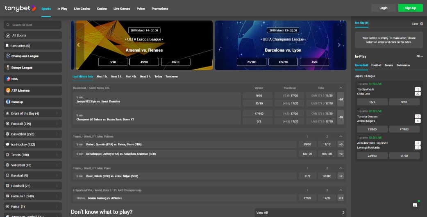Collapse the ITF Men Poitiers tennis section
427x217 pixels.
point(341,136)
